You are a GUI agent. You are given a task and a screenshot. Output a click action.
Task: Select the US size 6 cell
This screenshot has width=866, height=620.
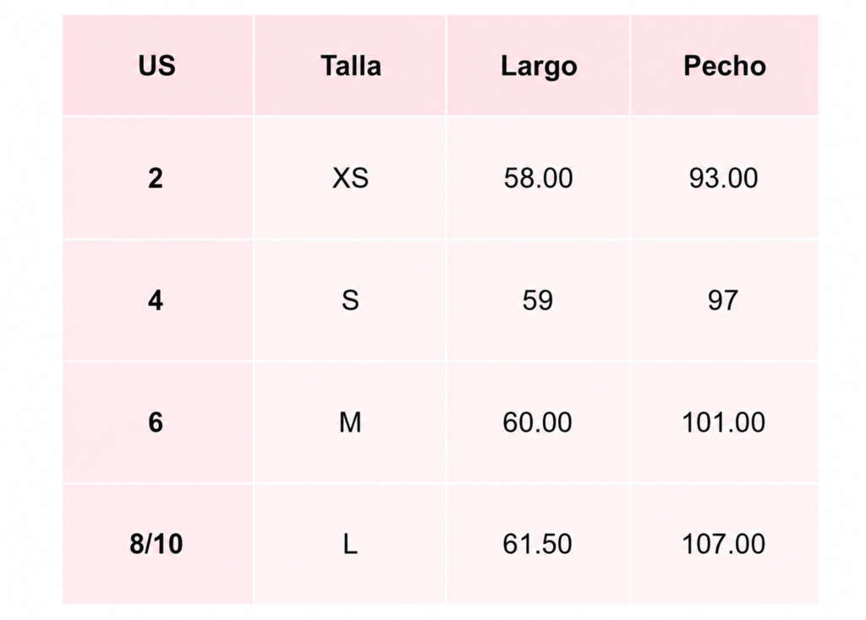[x=157, y=423]
